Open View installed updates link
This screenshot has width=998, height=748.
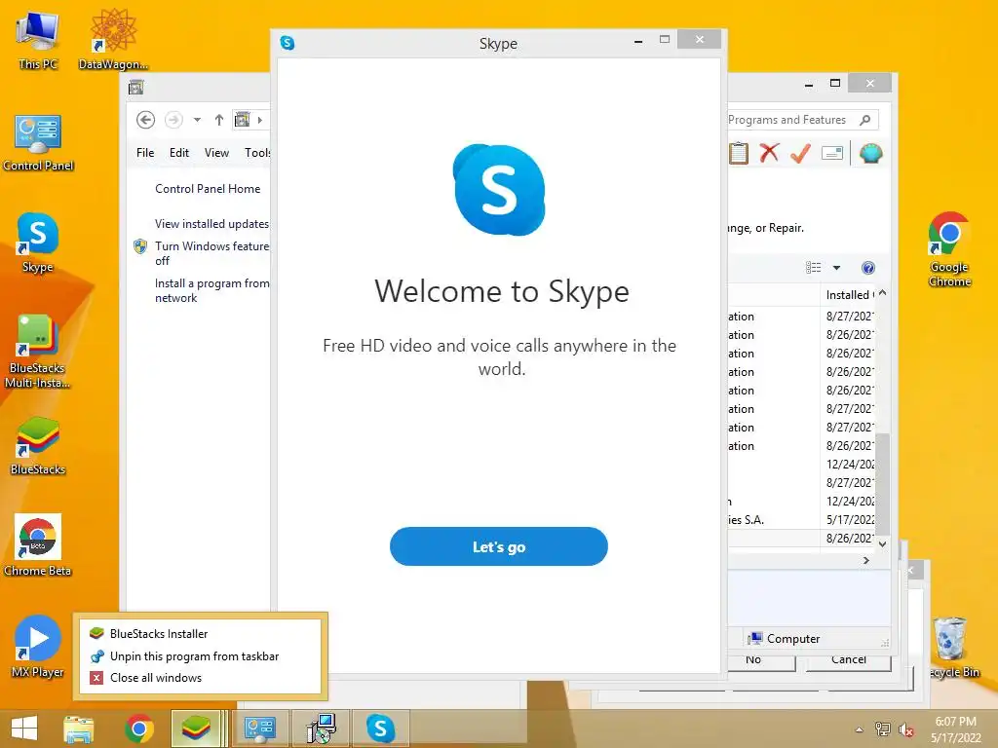tap(211, 224)
